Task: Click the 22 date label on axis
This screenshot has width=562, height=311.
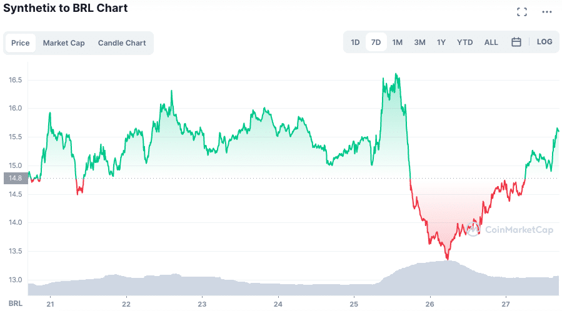Action: pyautogui.click(x=126, y=304)
